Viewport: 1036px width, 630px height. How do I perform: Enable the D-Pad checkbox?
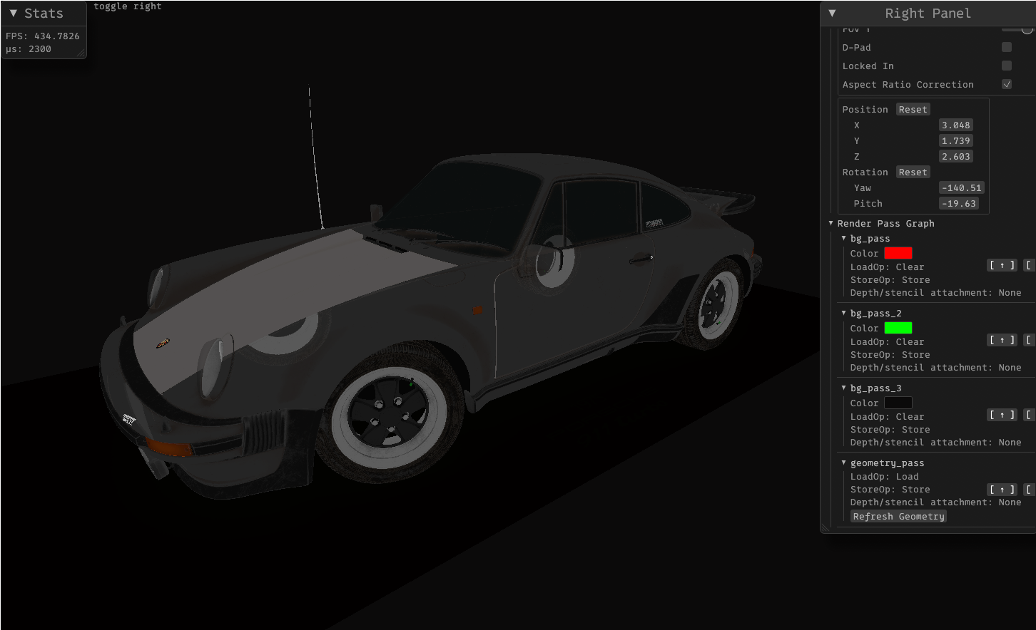click(1007, 47)
